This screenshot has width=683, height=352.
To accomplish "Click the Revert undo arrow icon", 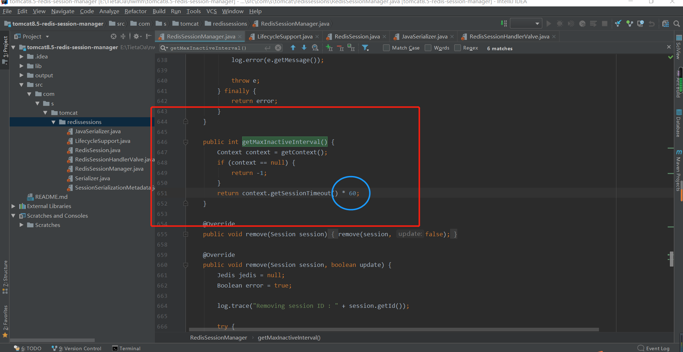I will (652, 24).
